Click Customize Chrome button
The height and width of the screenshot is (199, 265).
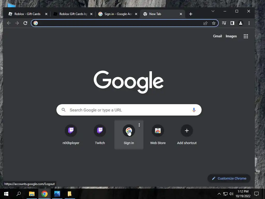click(229, 178)
